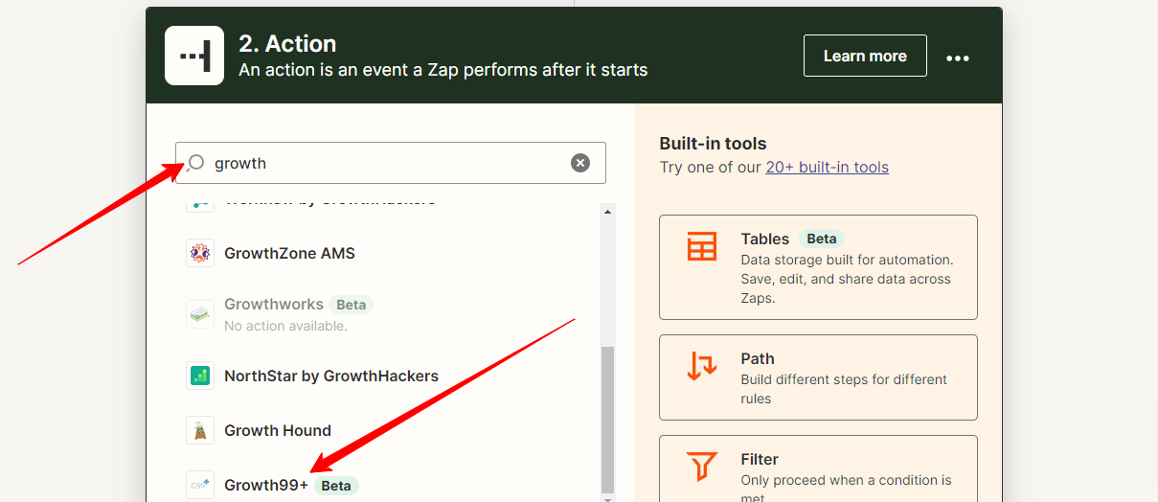Image resolution: width=1158 pixels, height=502 pixels.
Task: Click the orange Tables grid icon
Action: pyautogui.click(x=702, y=246)
